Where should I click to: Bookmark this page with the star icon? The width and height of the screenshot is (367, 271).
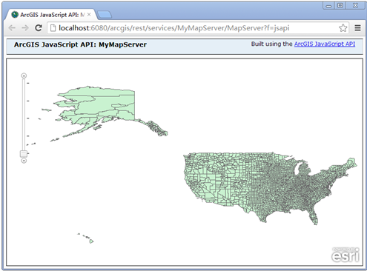pyautogui.click(x=343, y=28)
